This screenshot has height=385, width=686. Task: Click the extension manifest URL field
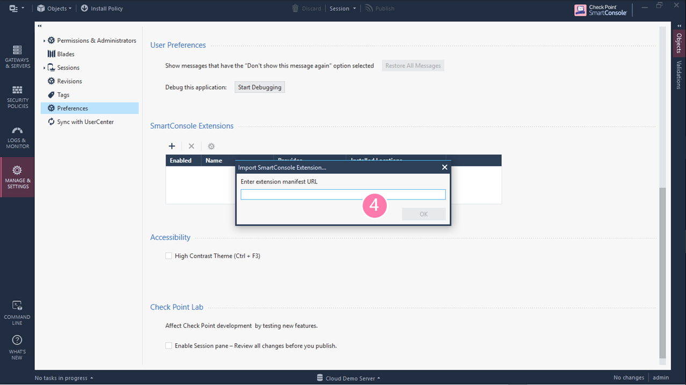click(343, 195)
